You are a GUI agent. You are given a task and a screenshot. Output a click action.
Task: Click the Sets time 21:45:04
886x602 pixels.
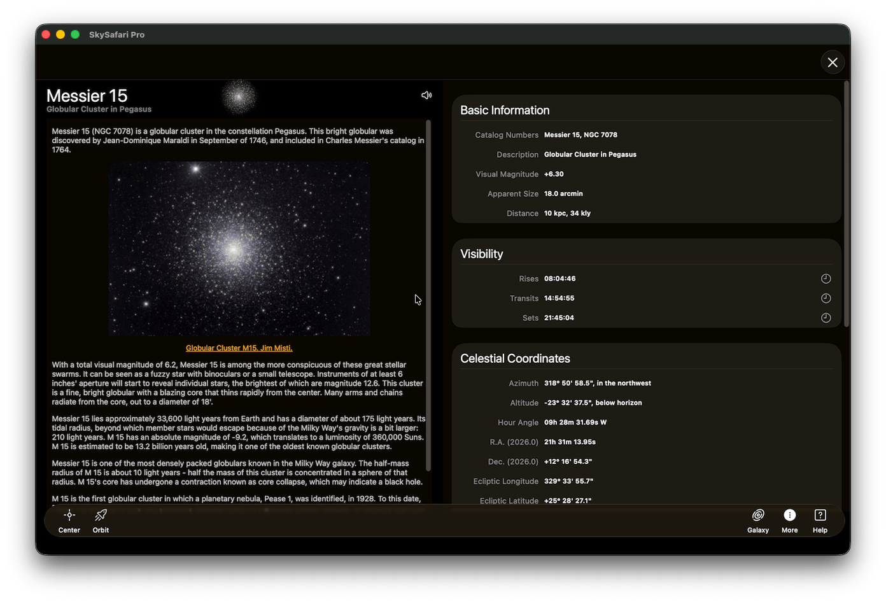click(x=559, y=318)
